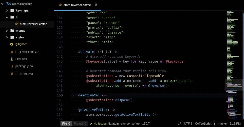Open the LICENSE file
Viewport: 244px width, 127px height.
coord(22,59)
